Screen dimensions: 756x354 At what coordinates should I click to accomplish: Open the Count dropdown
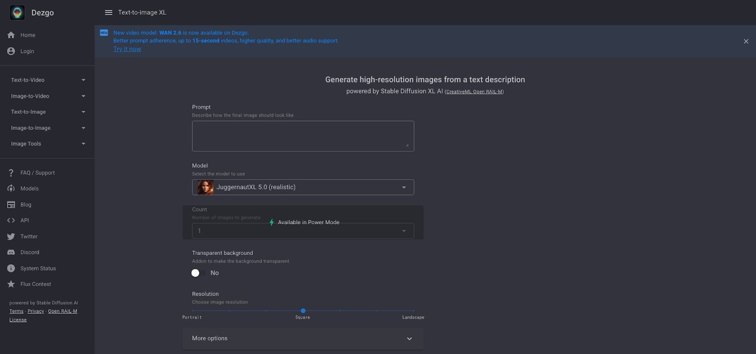[303, 231]
